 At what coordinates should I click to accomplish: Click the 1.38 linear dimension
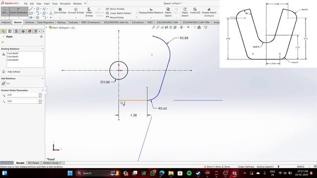[133, 115]
